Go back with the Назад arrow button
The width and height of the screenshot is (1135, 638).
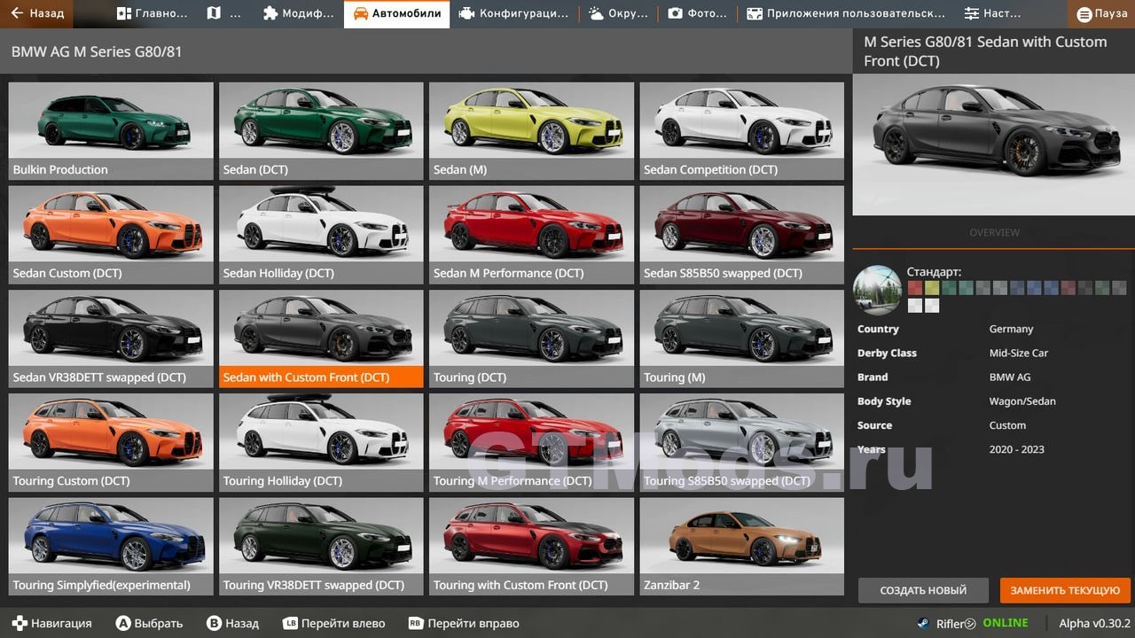click(37, 13)
